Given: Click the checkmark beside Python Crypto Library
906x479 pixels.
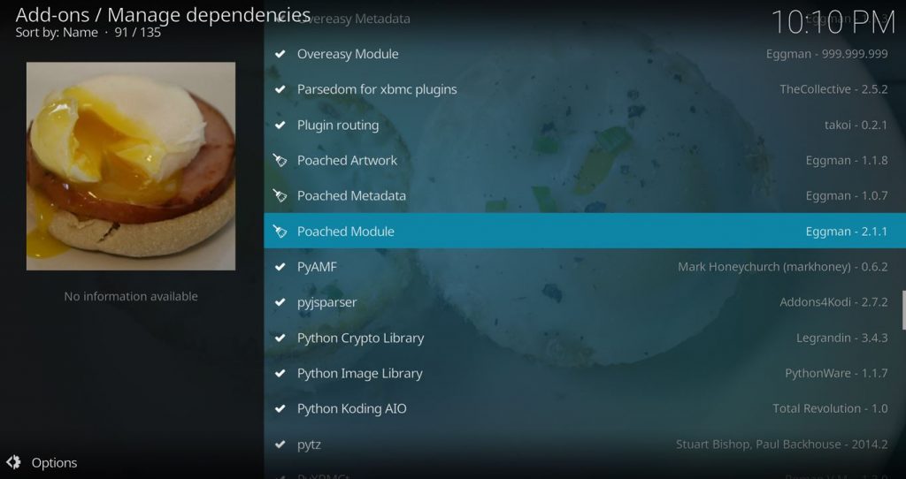Looking at the screenshot, I should (280, 338).
